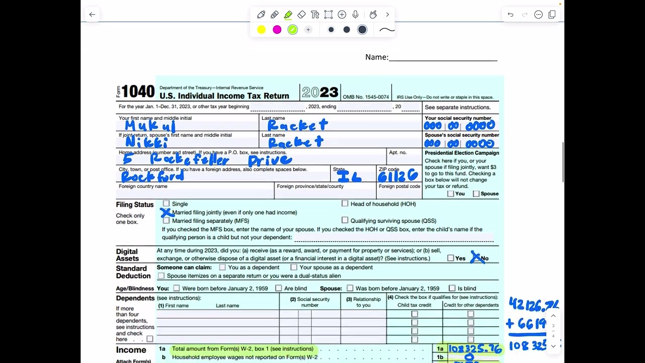This screenshot has height=363, width=645.
Task: Activate the dashed selection lasso tool
Action: (329, 15)
